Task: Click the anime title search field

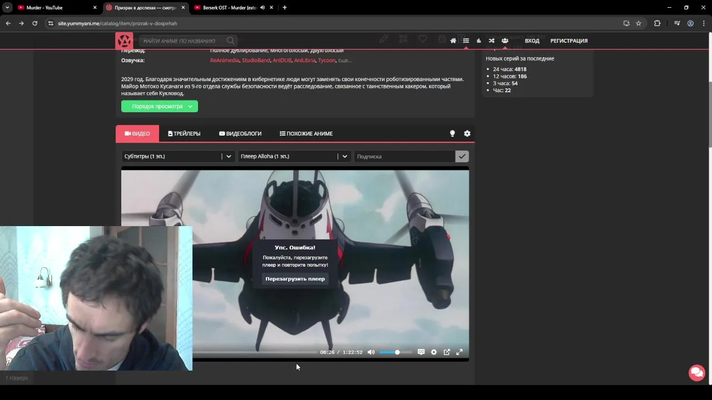Action: [188, 41]
